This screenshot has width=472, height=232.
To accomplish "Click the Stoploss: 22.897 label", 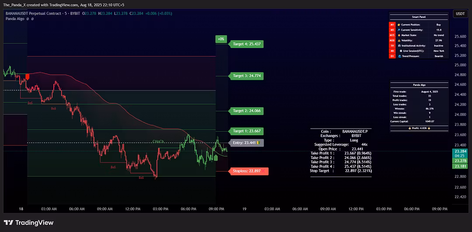I will click(x=248, y=171).
